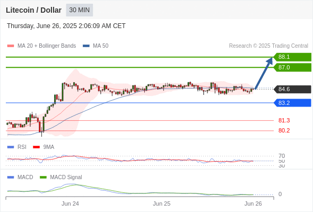Click the Jun 25 date on timeline
The height and width of the screenshot is (212, 313).
(x=162, y=204)
